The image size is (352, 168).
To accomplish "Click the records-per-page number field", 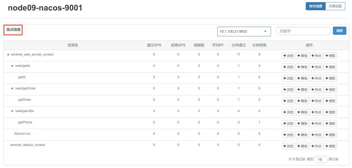I will (321, 159).
